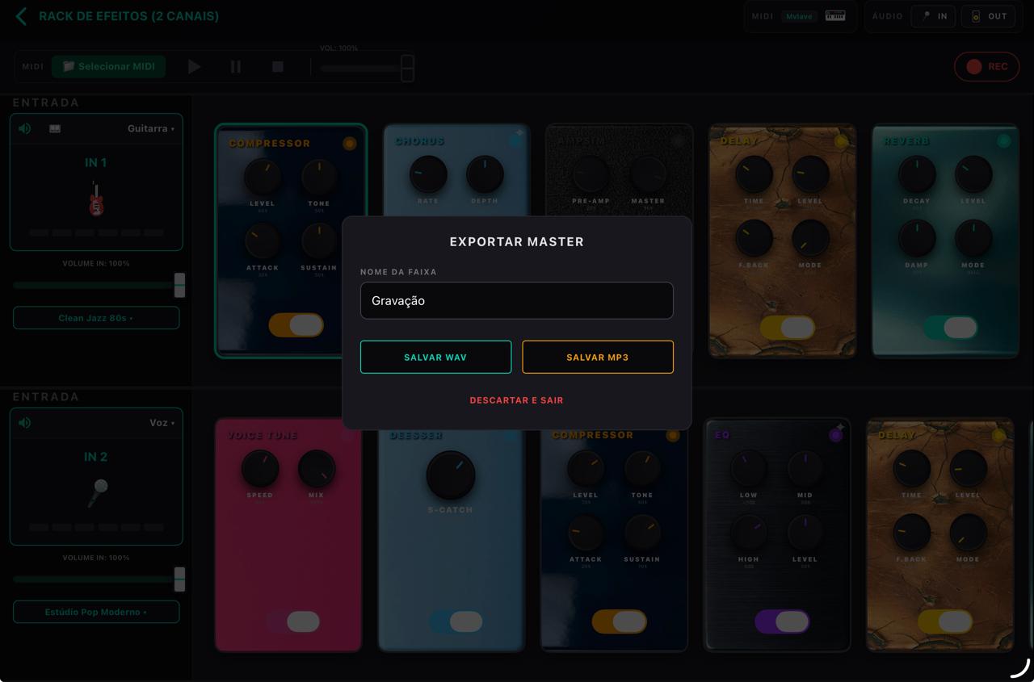Adjust the EQ Mid knob
This screenshot has height=682, width=1034.
tap(805, 469)
